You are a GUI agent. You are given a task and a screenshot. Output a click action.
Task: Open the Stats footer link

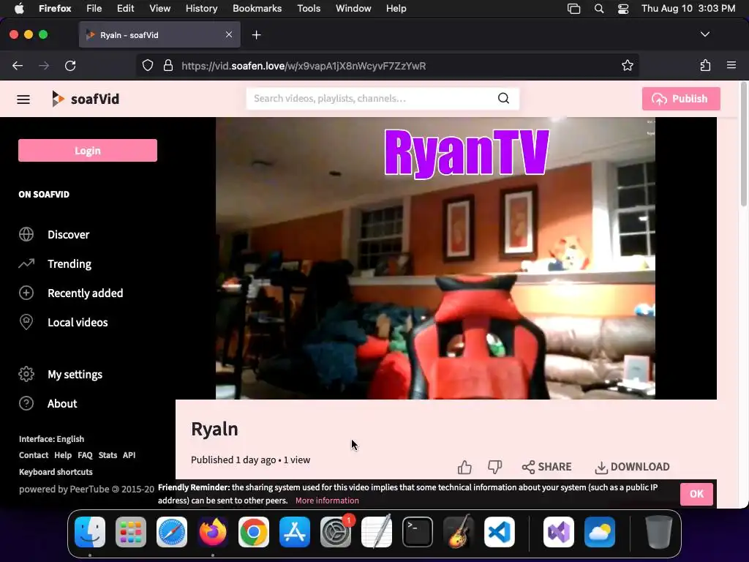(108, 455)
